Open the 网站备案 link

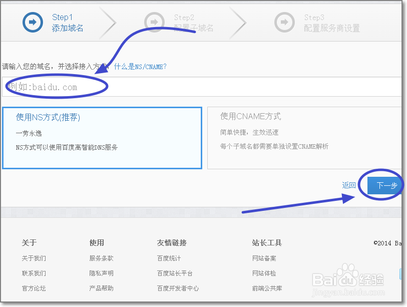[264, 258]
